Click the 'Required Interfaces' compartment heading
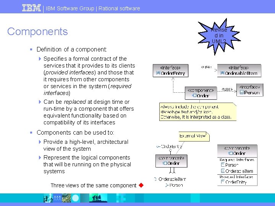This screenshot has height=206, width=275. pyautogui.click(x=237, y=159)
